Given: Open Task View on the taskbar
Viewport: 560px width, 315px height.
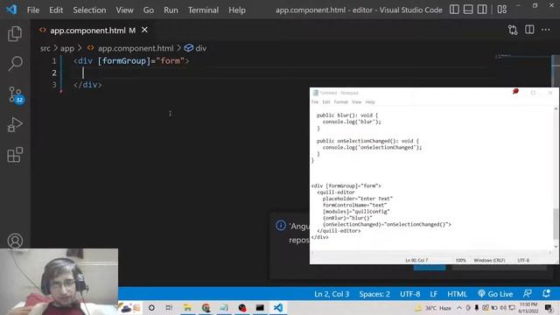Looking at the screenshot, I should [x=169, y=307].
